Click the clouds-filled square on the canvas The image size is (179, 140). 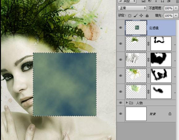click(65, 84)
